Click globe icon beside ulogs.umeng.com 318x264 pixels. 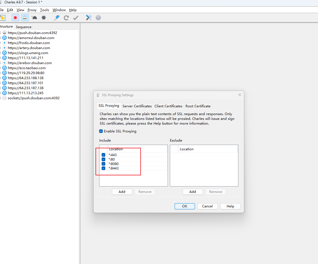pyautogui.click(x=4, y=53)
